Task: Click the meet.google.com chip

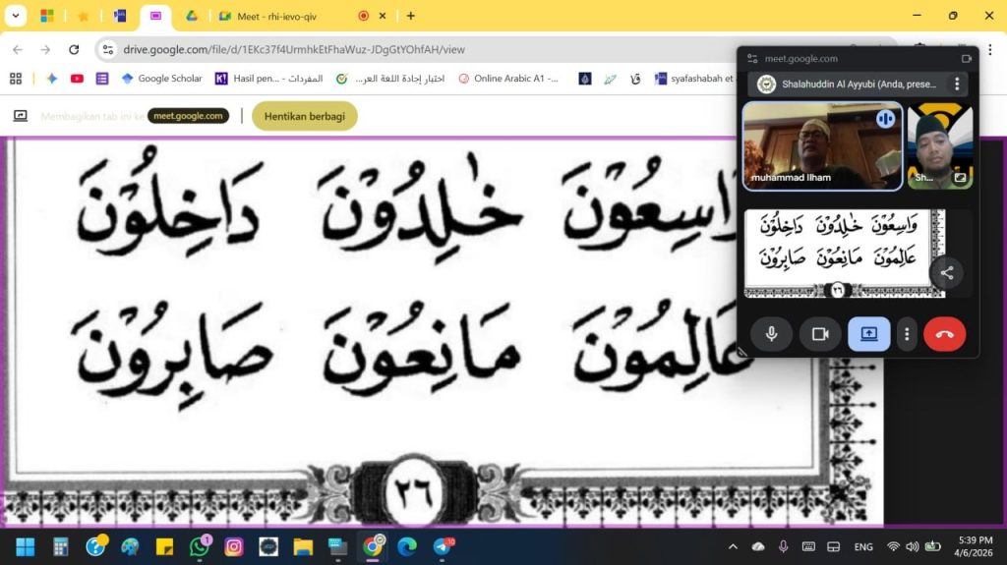Action: tap(188, 116)
